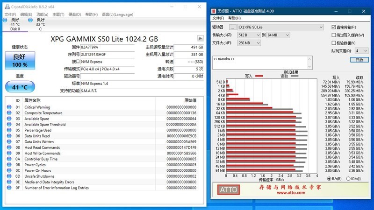This screenshot has width=374, height=210.
Task: Open the 功能 menu in CrystalDiskInfo
Action: [42, 14]
